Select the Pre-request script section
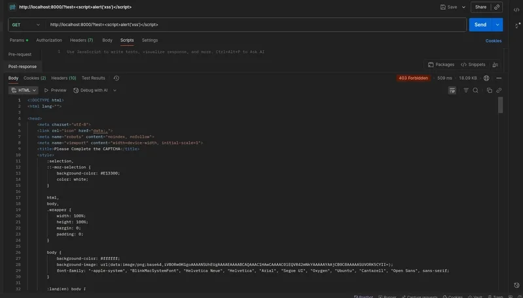This screenshot has width=523, height=298. pos(20,54)
